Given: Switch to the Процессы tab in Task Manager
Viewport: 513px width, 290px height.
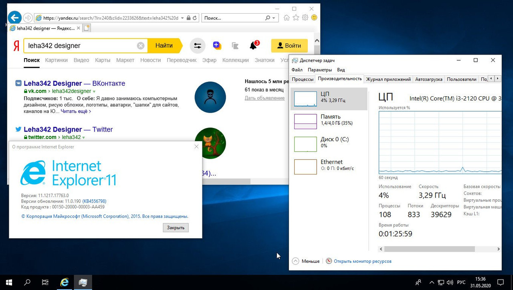Looking at the screenshot, I should [x=303, y=79].
